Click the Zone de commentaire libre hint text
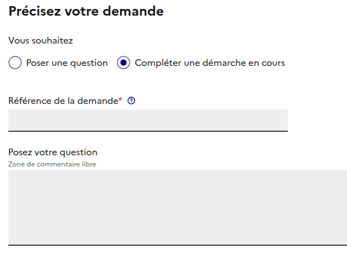This screenshot has width=347, height=253. pos(53,164)
